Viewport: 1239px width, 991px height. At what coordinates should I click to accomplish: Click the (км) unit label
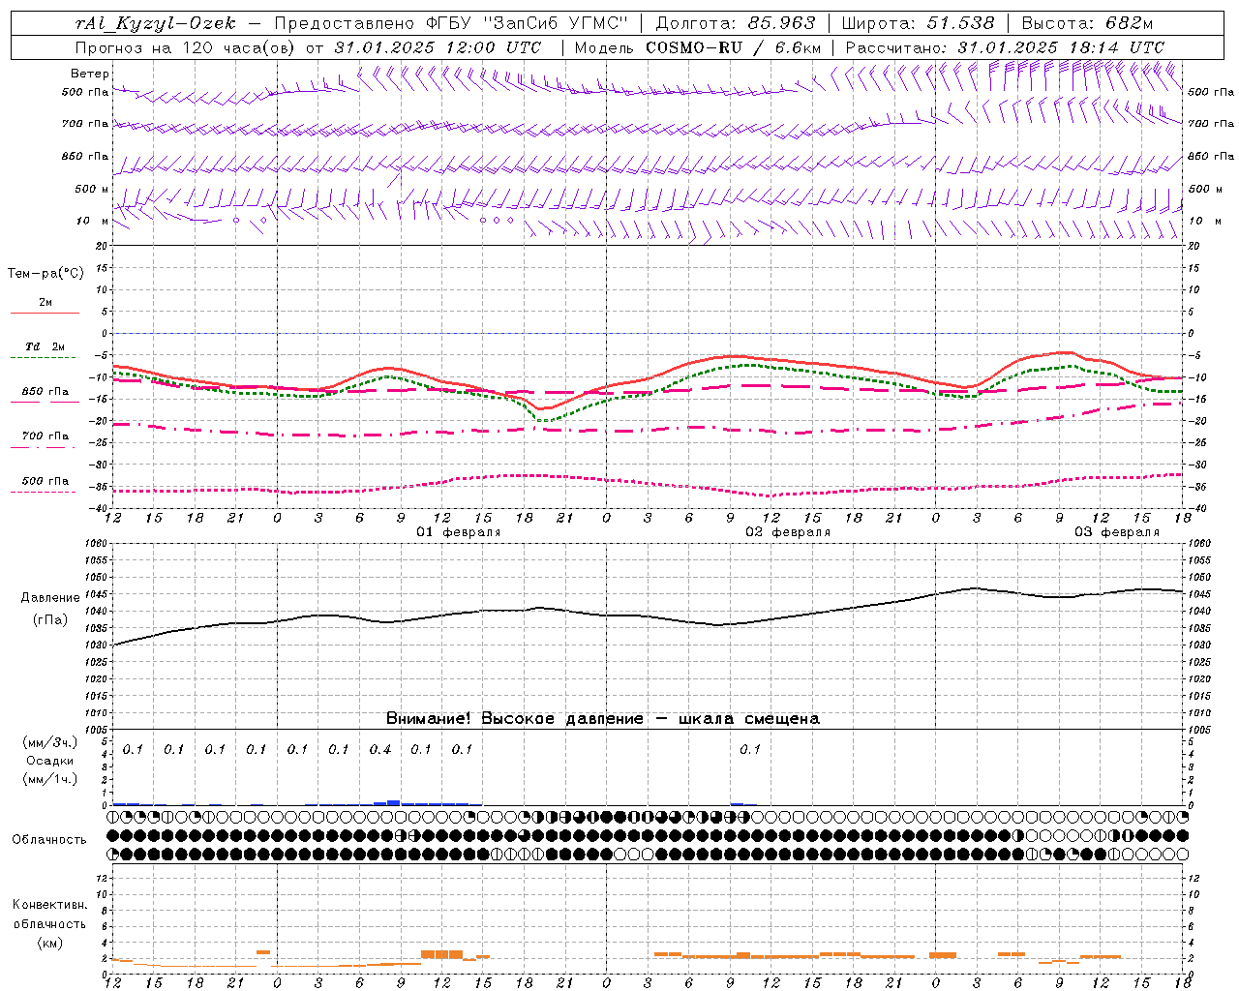click(x=49, y=943)
